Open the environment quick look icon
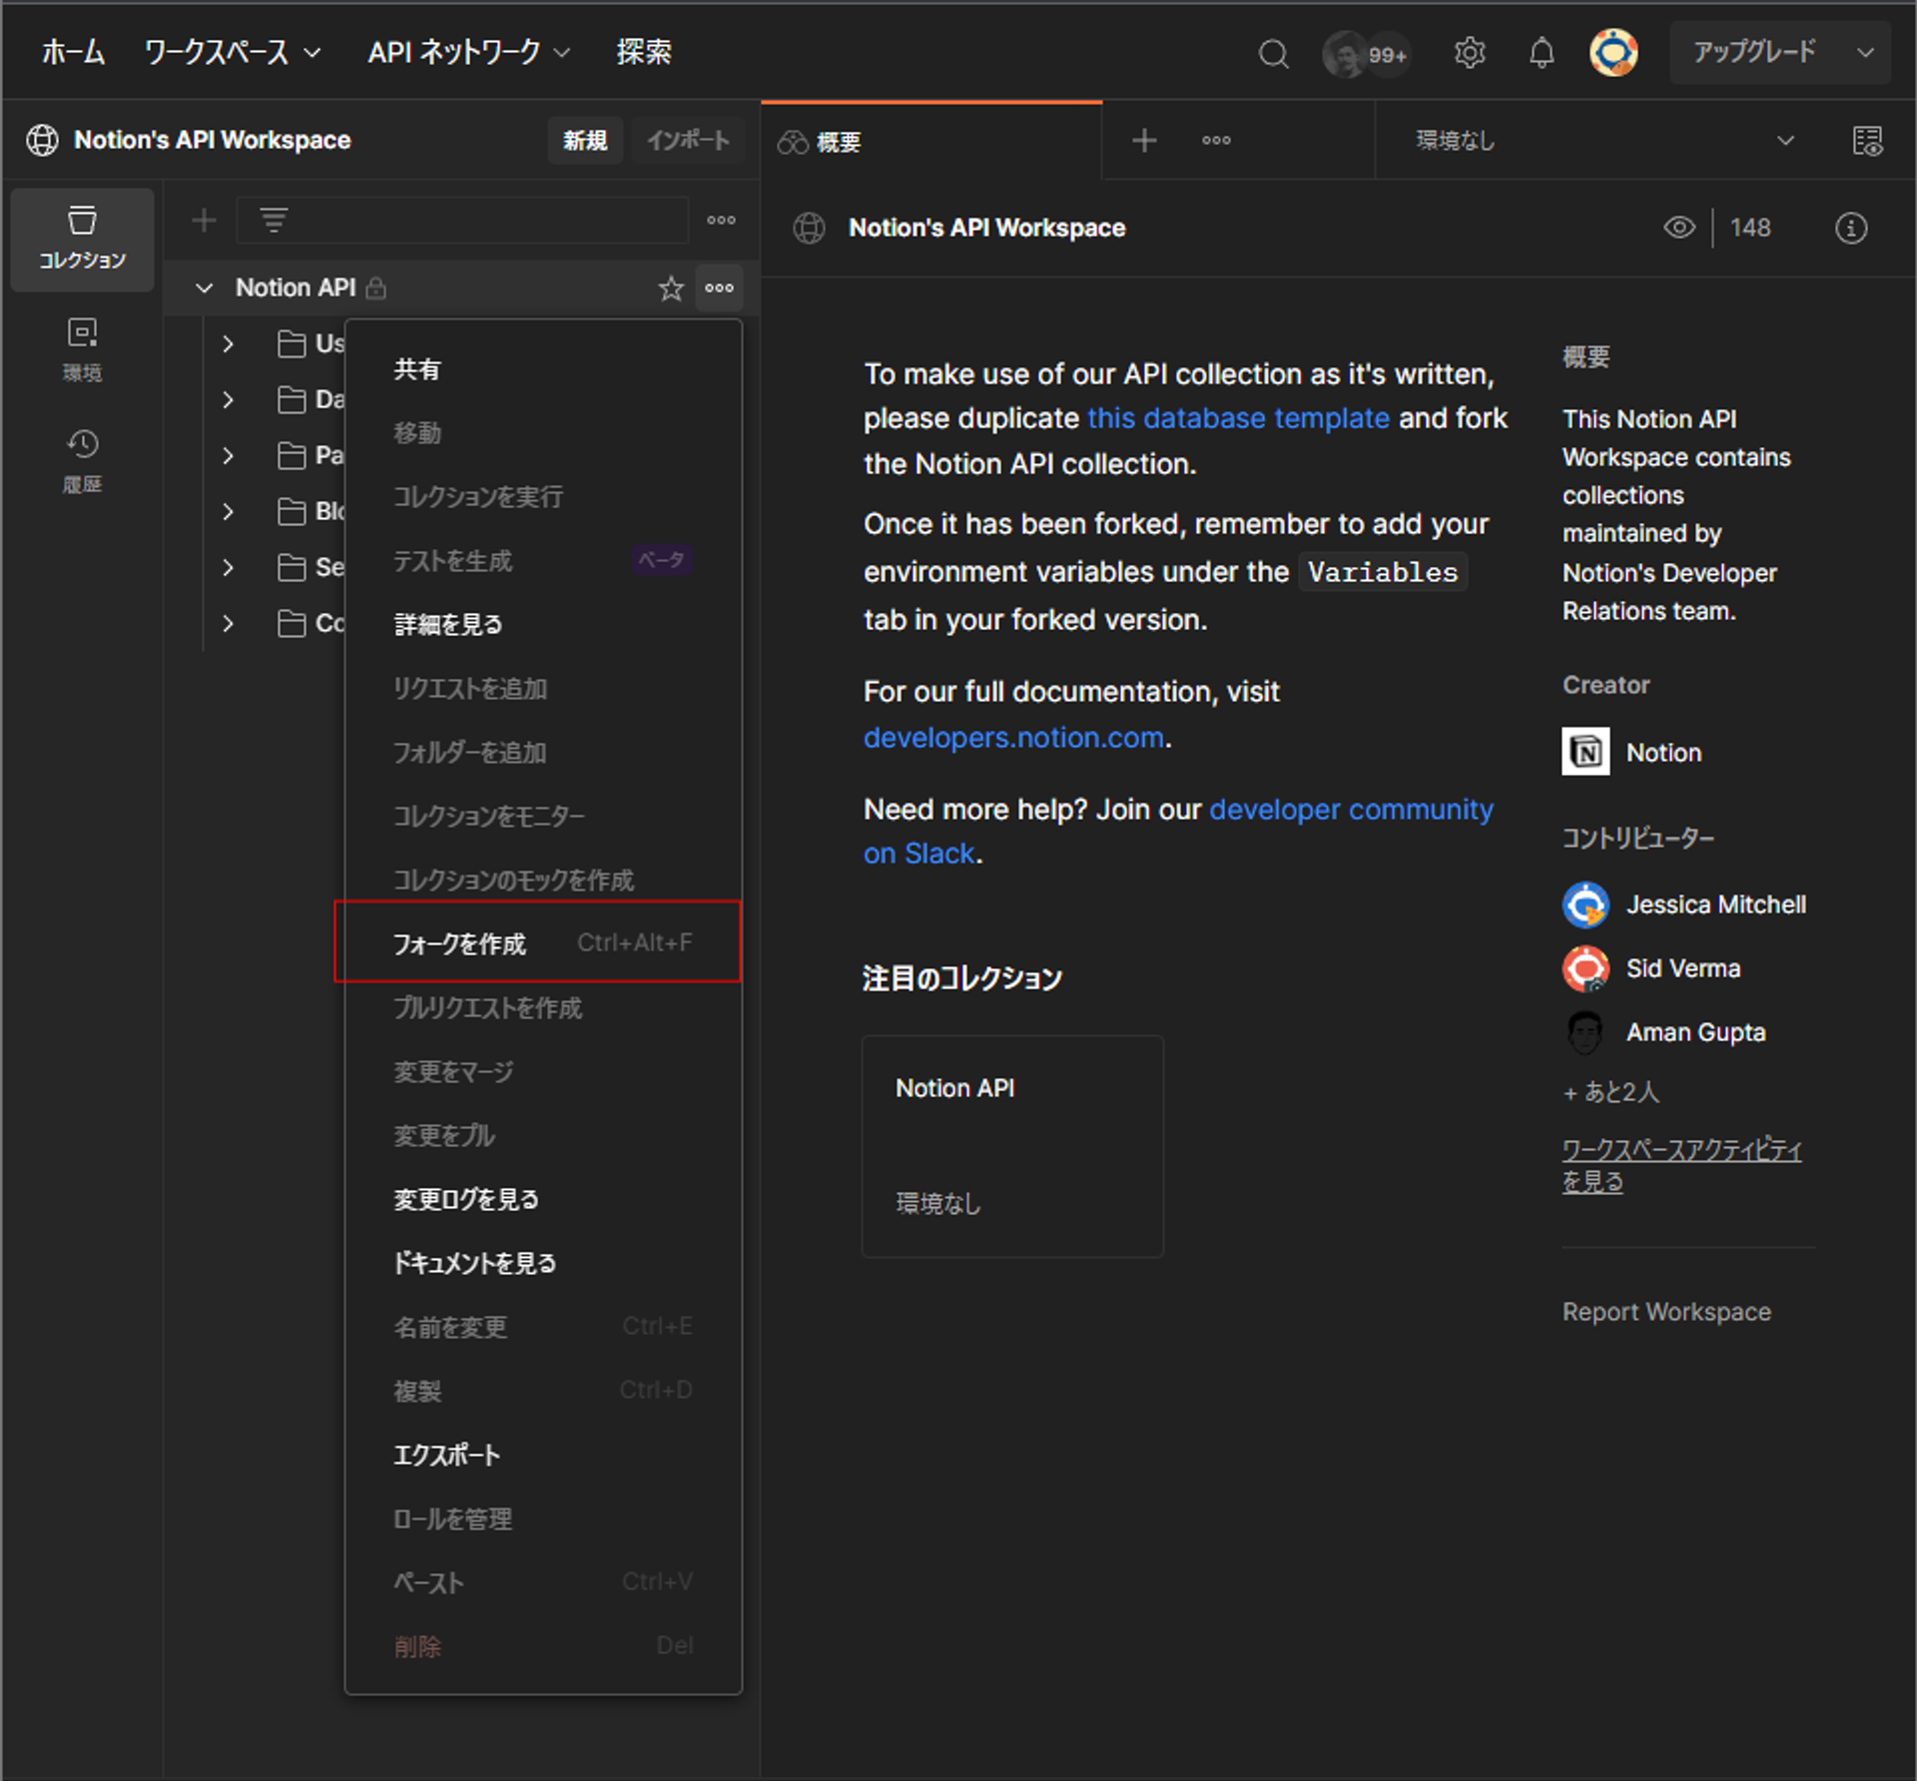 pos(1866,140)
